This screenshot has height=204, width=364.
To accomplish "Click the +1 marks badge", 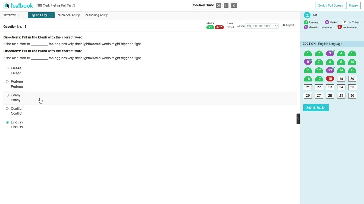I will [210, 27].
